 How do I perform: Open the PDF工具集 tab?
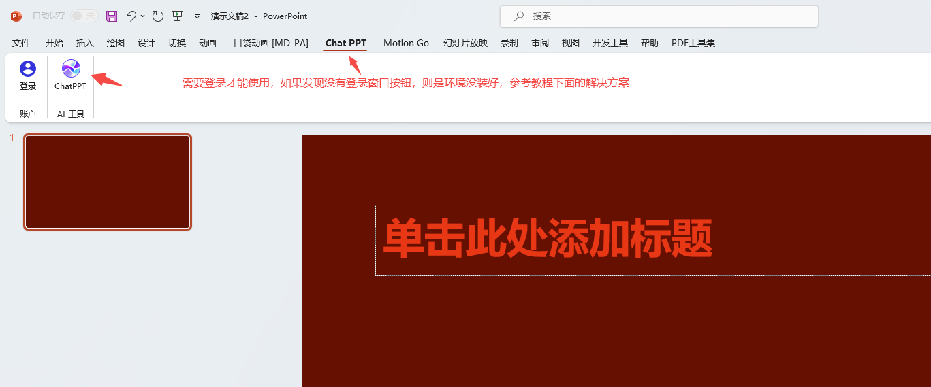tap(693, 43)
